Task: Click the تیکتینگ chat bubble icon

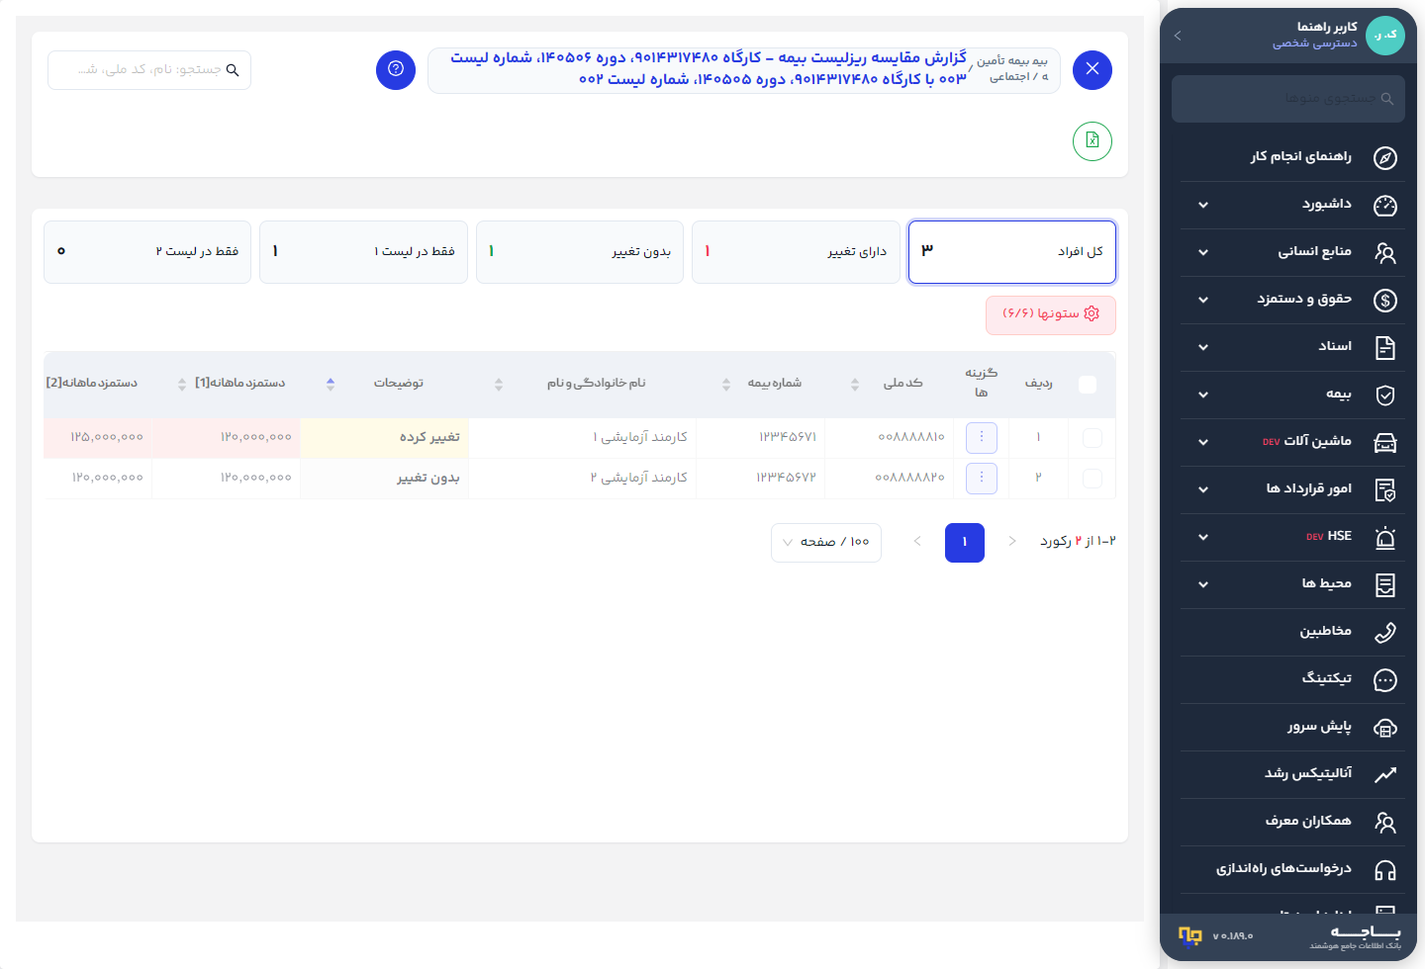Action: pyautogui.click(x=1385, y=679)
